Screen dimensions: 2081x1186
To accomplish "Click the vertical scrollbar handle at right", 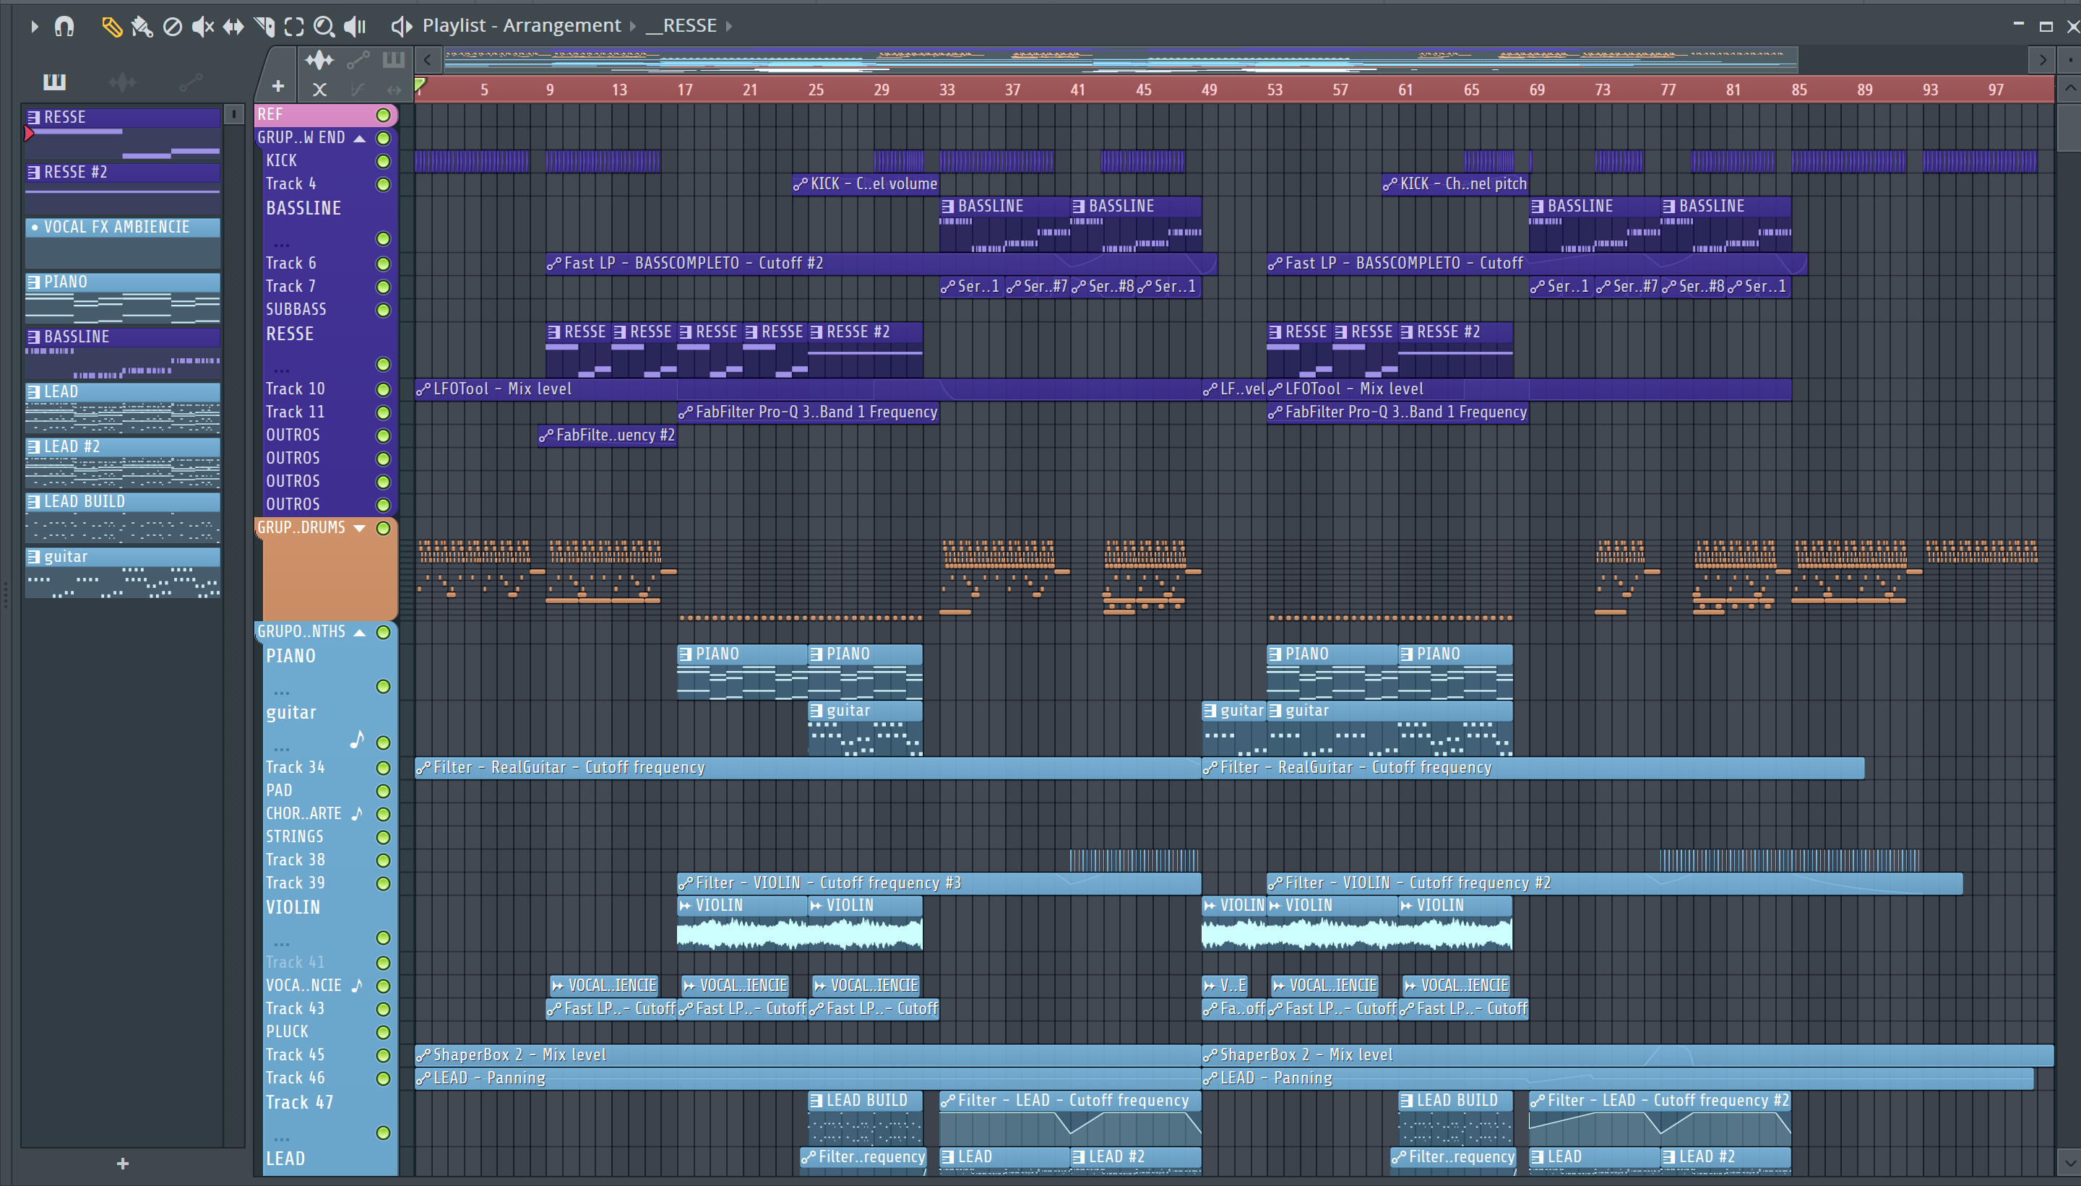I will click(2068, 128).
